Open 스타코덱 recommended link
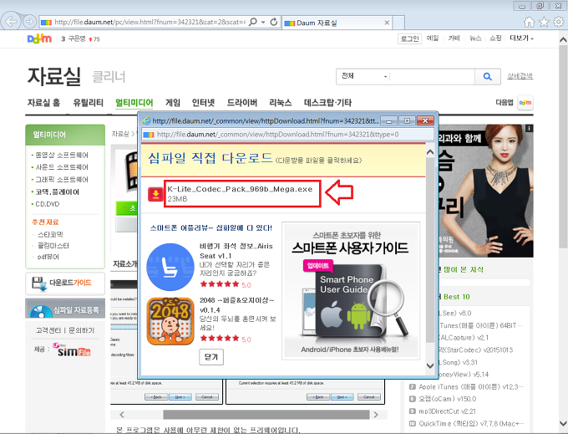 [50, 235]
